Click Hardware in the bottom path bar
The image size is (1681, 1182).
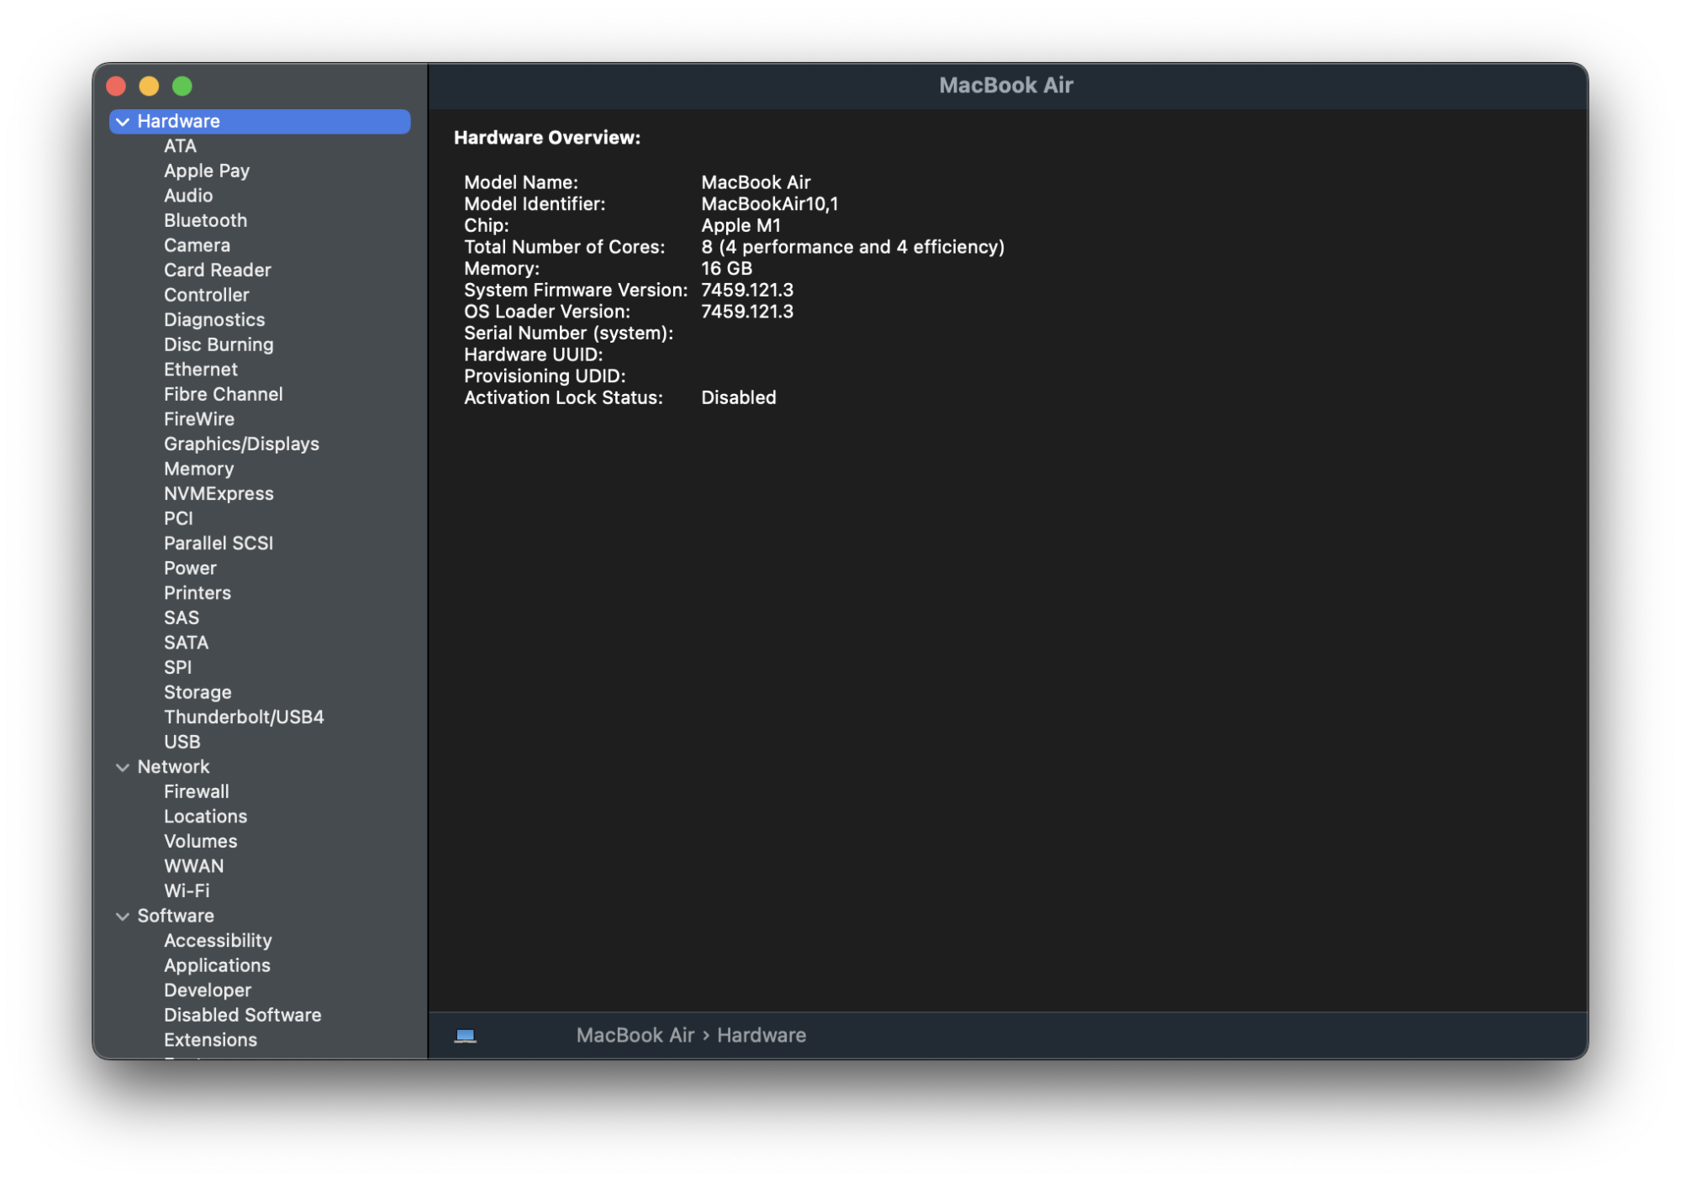point(761,1035)
